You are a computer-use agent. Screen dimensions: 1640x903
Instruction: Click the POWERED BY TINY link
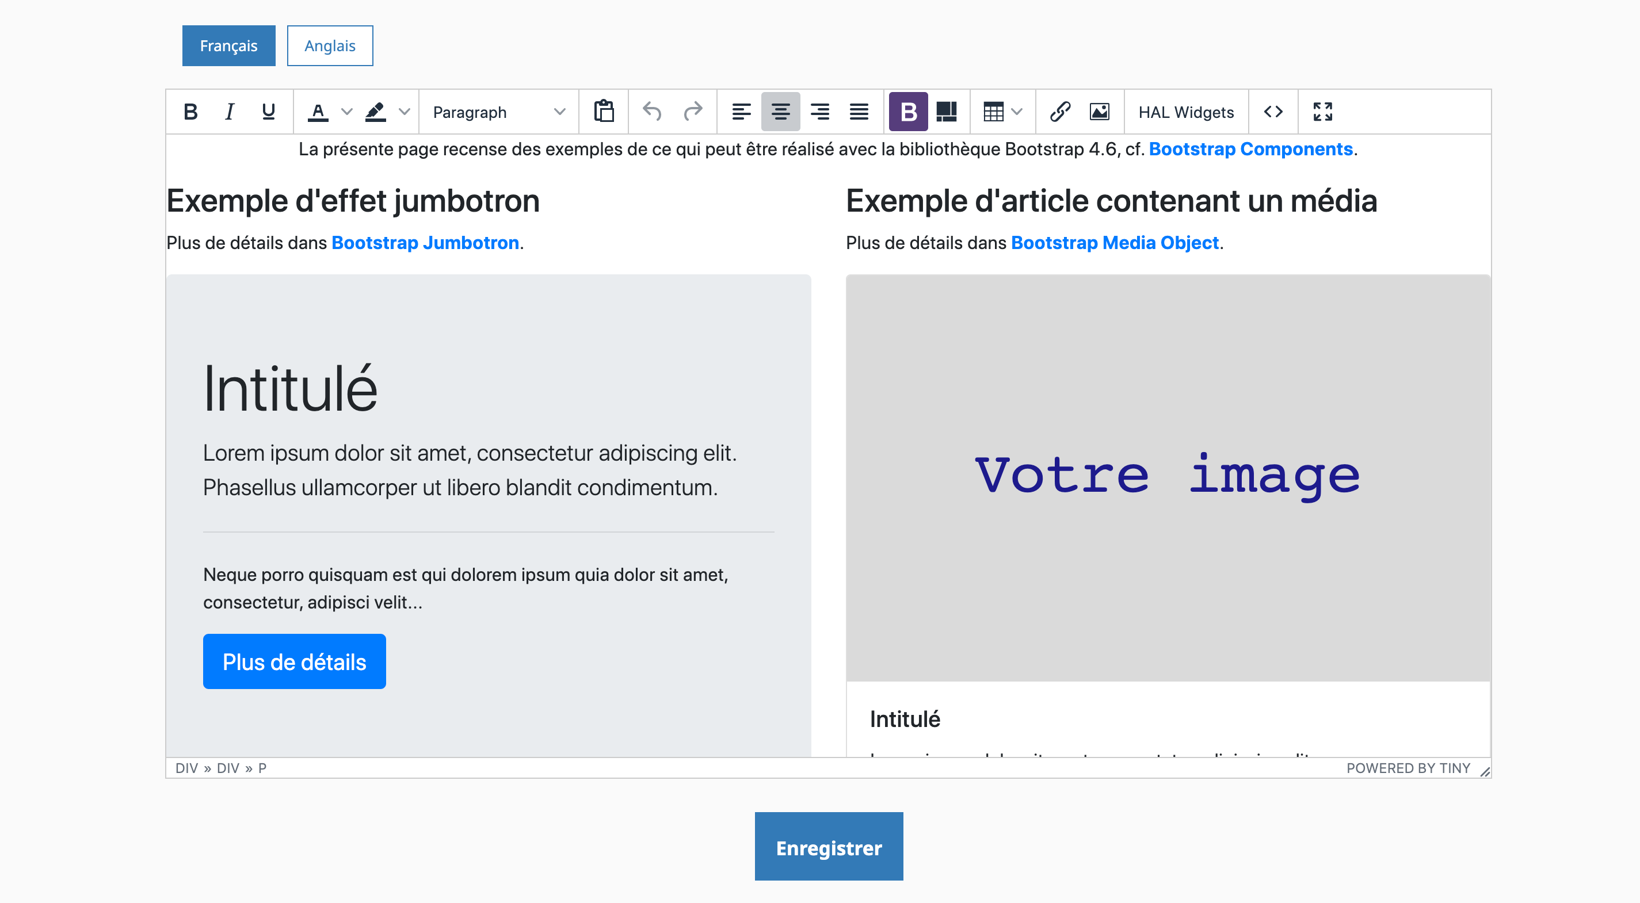click(1408, 768)
